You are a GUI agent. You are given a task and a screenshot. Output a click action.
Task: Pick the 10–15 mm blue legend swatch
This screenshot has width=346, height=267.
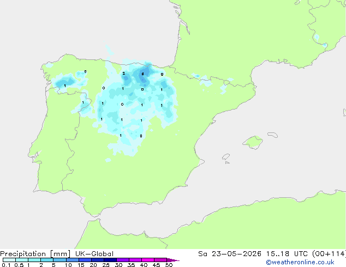(72, 260)
